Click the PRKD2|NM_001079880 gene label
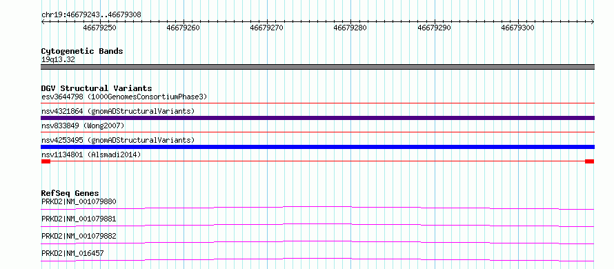Image resolution: width=614 pixels, height=269 pixels. (x=79, y=201)
